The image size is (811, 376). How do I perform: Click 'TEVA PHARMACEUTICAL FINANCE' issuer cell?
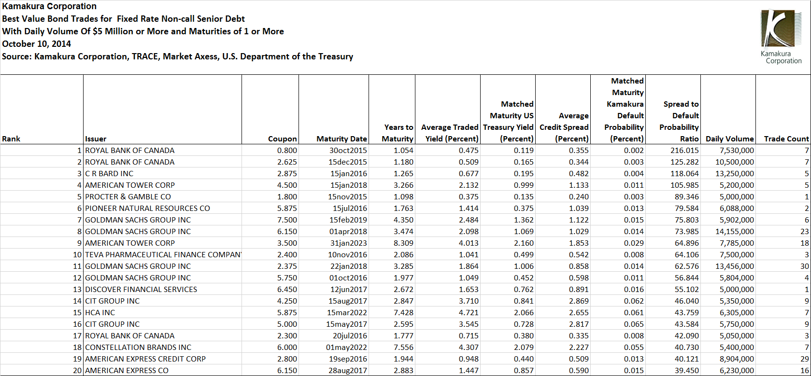[163, 255]
